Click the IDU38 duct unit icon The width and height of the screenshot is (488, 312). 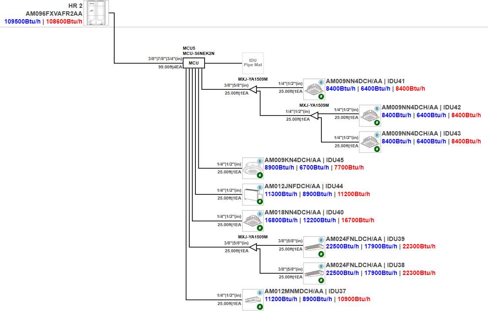(314, 273)
